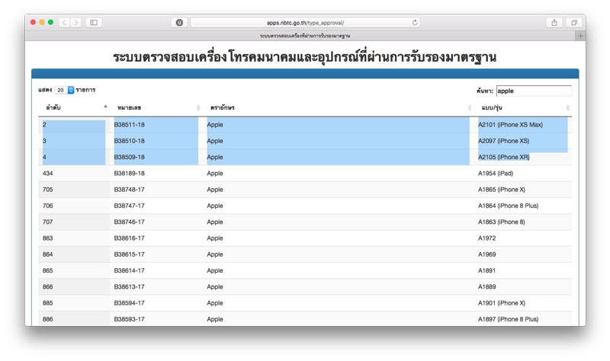Click model A1864 (iPhone 8 Plus)

tap(508, 206)
